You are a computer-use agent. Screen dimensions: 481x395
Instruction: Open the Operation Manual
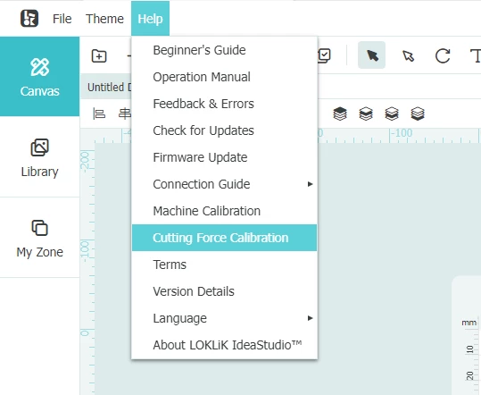point(224,77)
